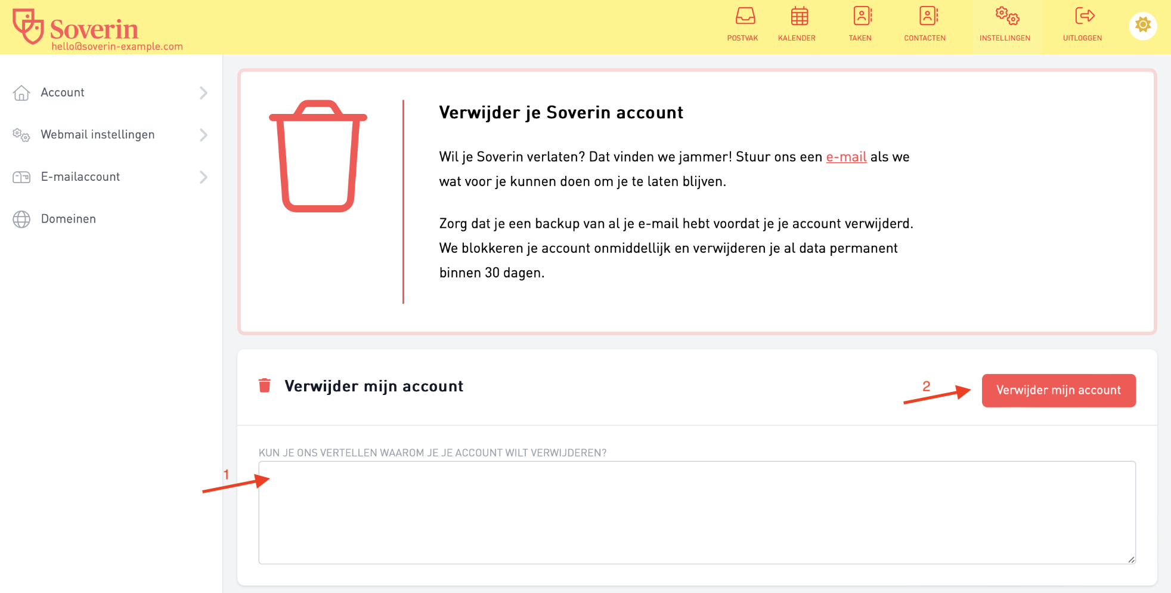
Task: Click the globe icon next to Domeinen
Action: click(x=21, y=220)
